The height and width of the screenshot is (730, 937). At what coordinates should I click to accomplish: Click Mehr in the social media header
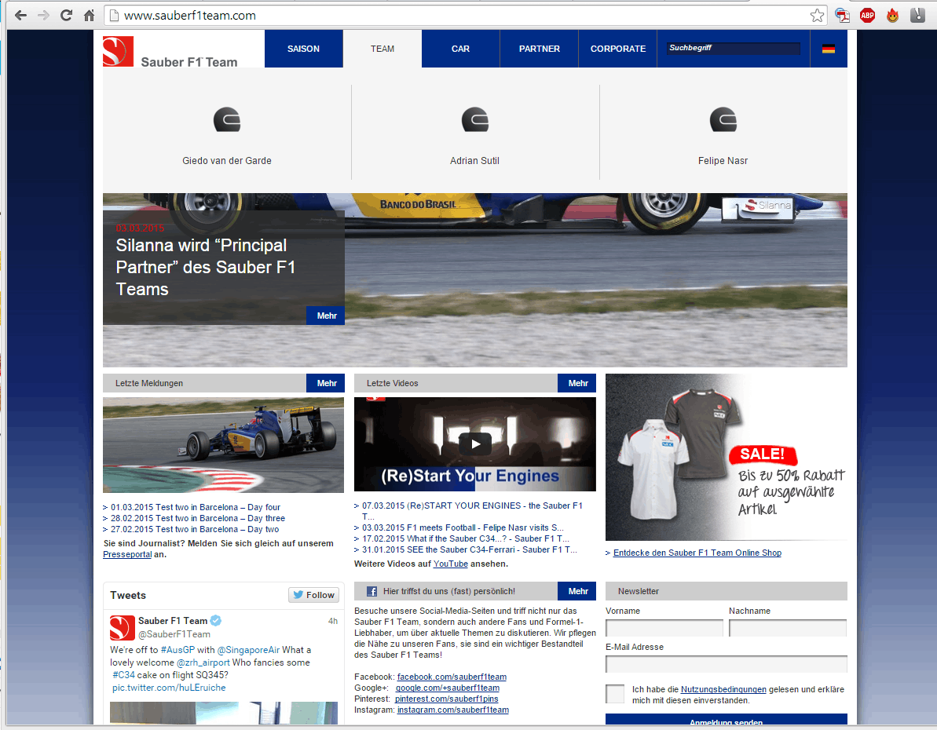(x=577, y=591)
